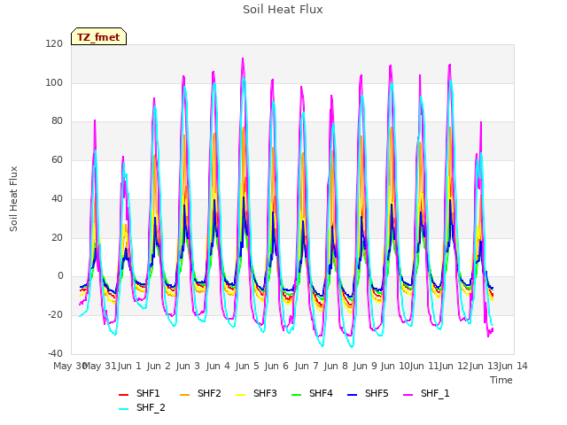Click the 120 y-axis tick label
This screenshot has width=567, height=425.
(x=54, y=43)
